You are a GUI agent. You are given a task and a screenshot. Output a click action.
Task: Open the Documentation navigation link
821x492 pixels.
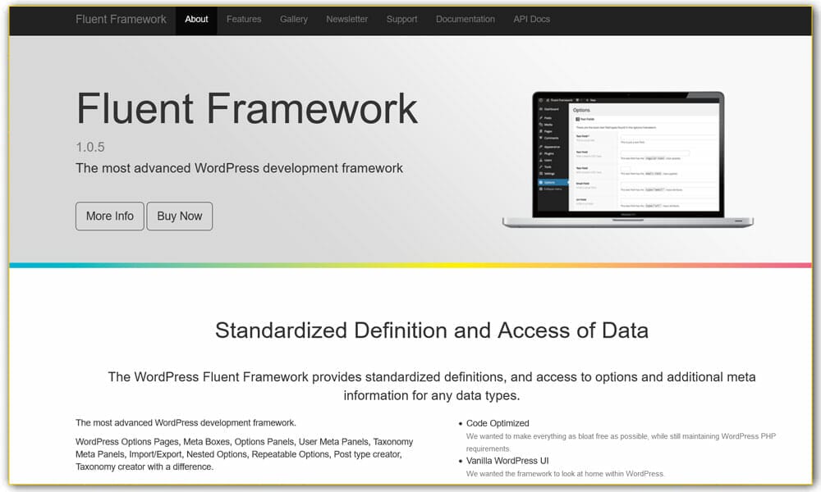click(x=466, y=19)
